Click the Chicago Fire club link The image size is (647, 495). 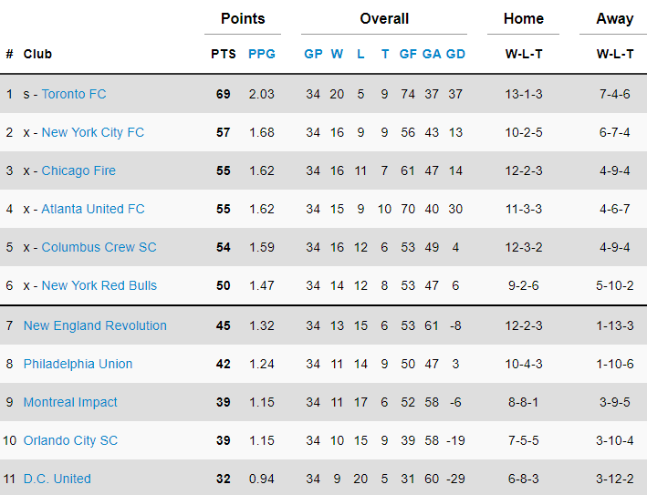tap(78, 170)
